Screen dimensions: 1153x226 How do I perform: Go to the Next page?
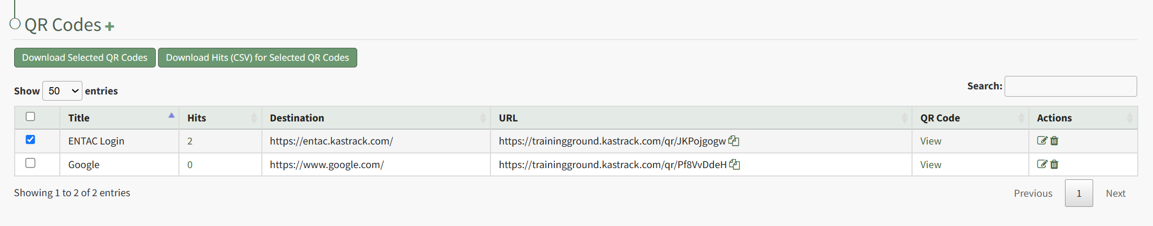coord(1115,193)
